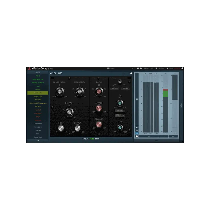Select Meldei Multi device
This screenshot has width=210, height=210.
pyautogui.click(x=38, y=137)
